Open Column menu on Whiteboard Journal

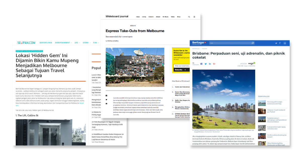(x=151, y=17)
